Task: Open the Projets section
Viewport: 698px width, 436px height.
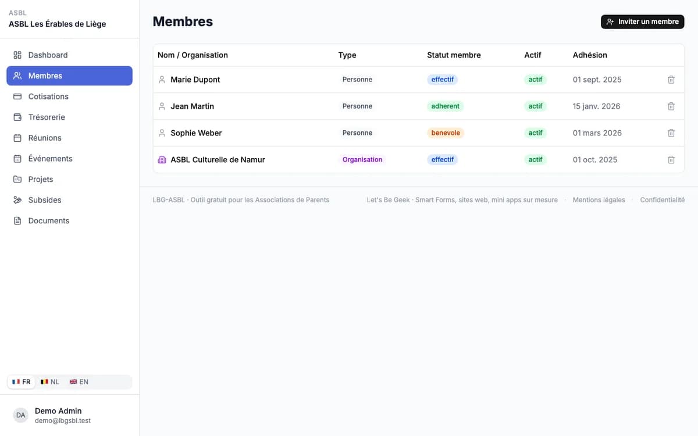Action: pos(69,180)
